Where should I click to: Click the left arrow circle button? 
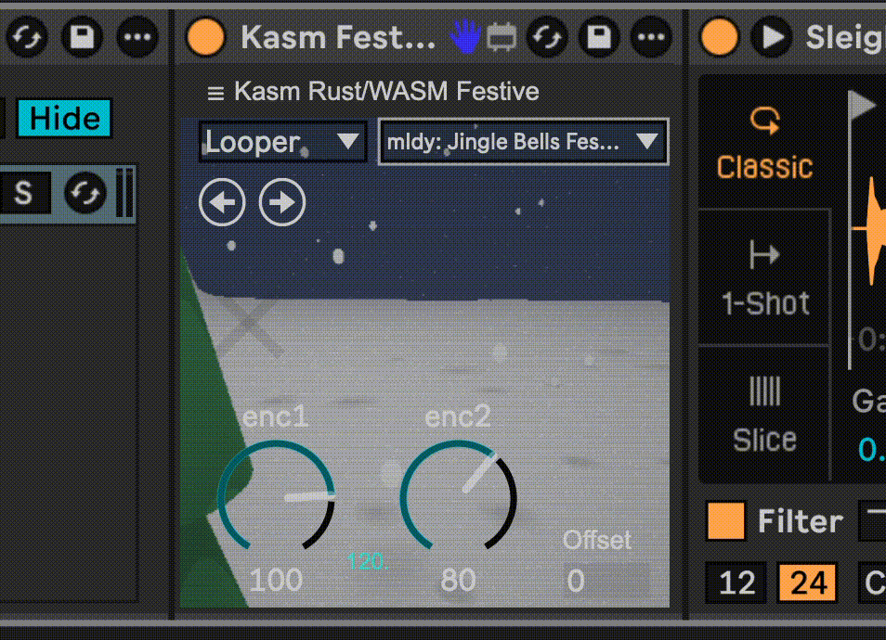click(222, 202)
